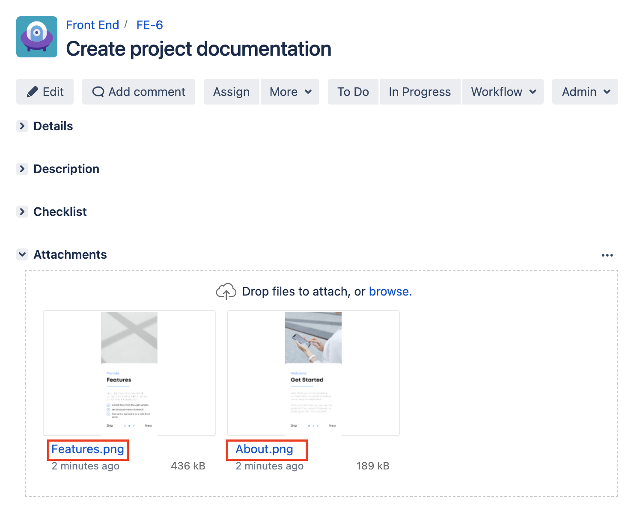
Task: Open the About.png file link
Action: click(265, 449)
